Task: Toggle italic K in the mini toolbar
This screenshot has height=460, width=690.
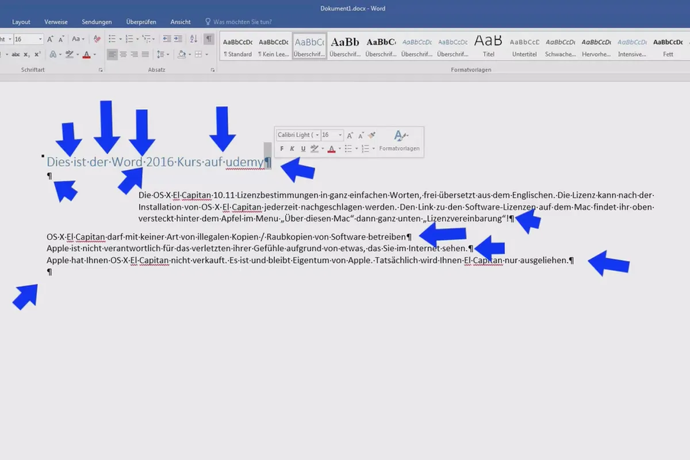Action: click(292, 149)
